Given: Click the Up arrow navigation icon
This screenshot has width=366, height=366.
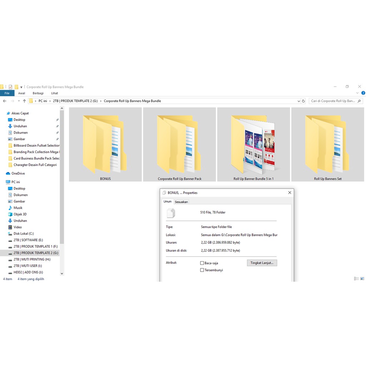Looking at the screenshot, I should point(24,101).
